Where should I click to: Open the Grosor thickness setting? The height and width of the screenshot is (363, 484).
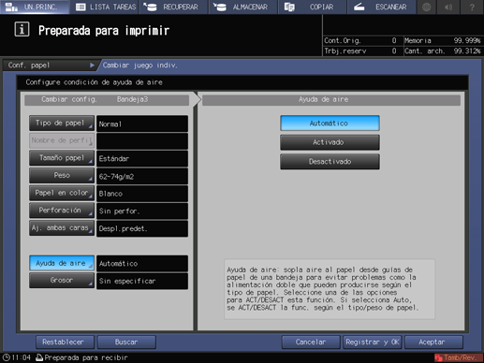click(62, 281)
